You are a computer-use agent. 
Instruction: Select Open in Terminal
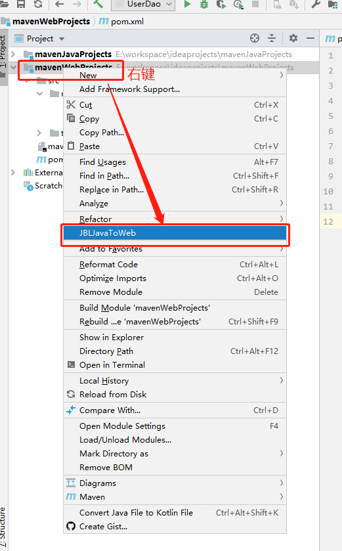(175, 364)
